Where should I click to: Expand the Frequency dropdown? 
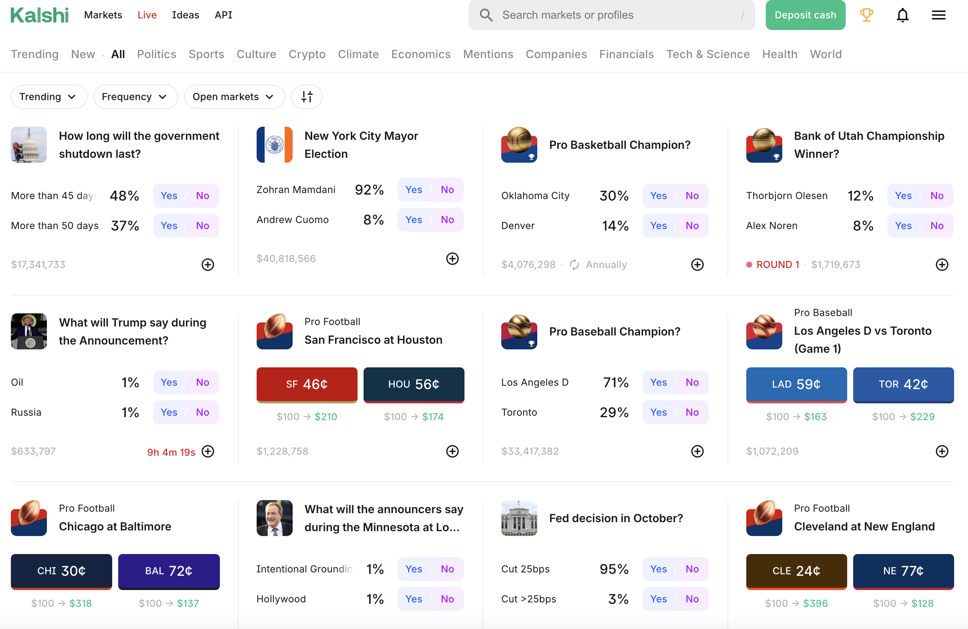coord(135,97)
